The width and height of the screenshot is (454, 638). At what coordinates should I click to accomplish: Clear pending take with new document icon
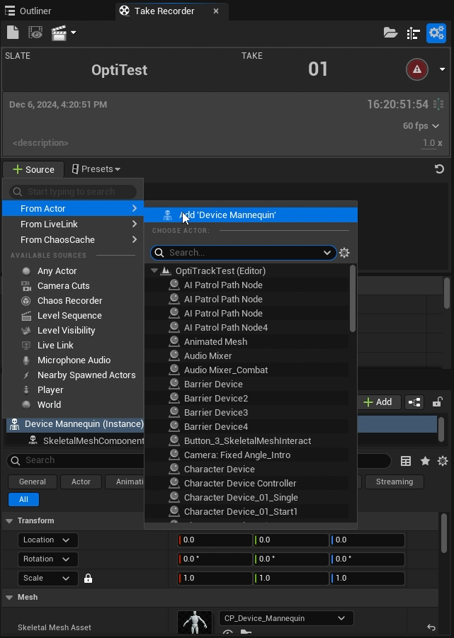(13, 33)
